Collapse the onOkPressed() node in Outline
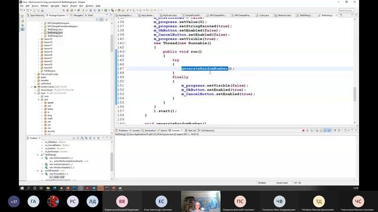The image size is (378, 212). [38, 171]
